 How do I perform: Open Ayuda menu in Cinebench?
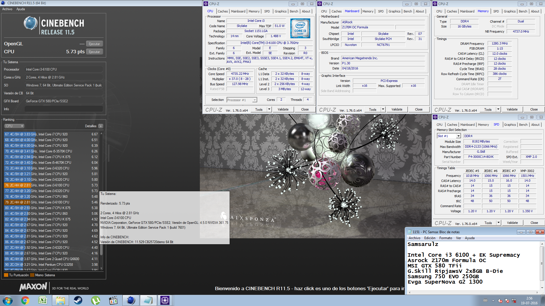[20, 9]
